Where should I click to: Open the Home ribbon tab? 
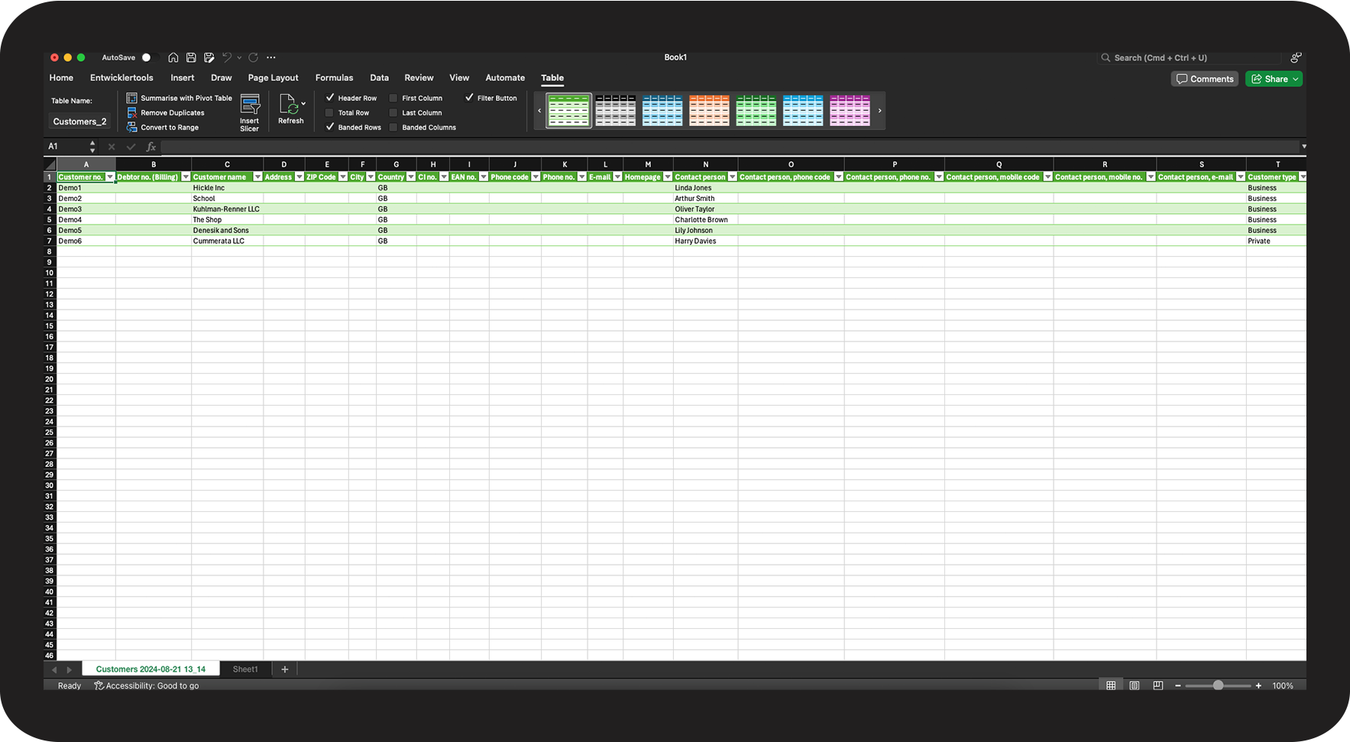(x=61, y=78)
